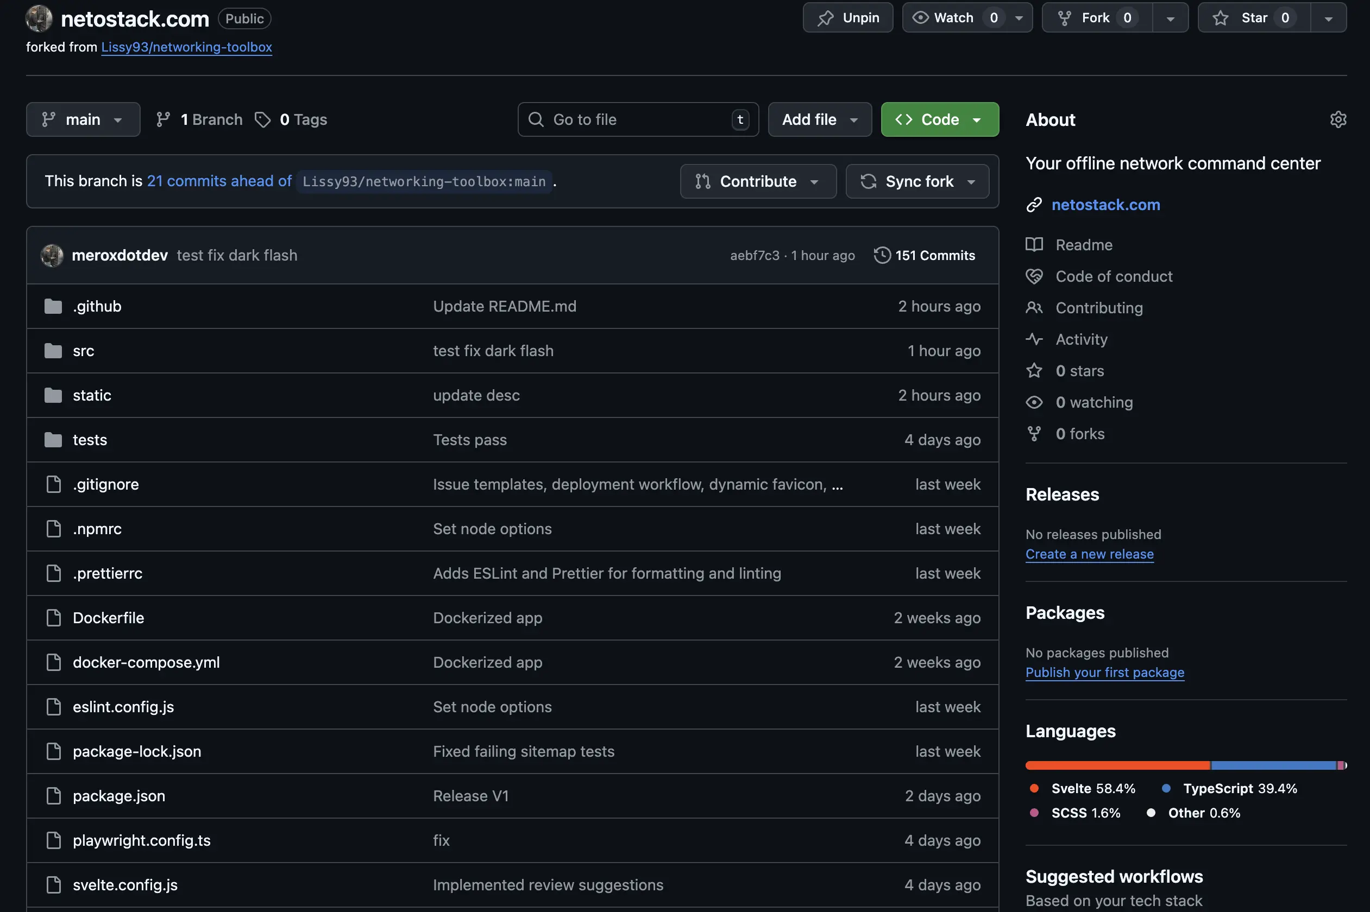The image size is (1370, 912).
Task: Expand the Add file dropdown
Action: [819, 119]
